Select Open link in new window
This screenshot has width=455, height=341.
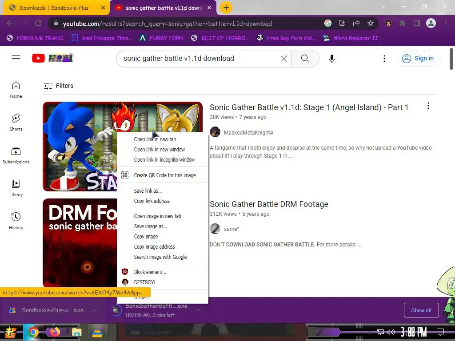163,149
